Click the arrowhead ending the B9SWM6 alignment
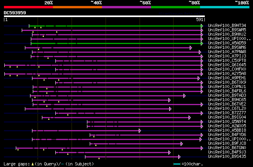This screenshot has height=167, width=253. [x=191, y=48]
